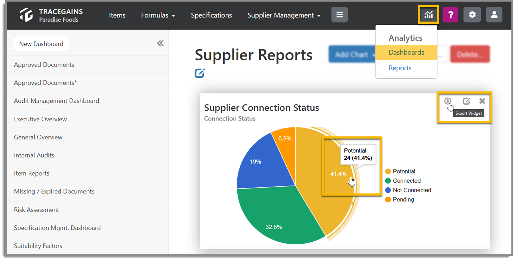The width and height of the screenshot is (513, 261).
Task: Open the Analytics chart icon in header
Action: click(x=429, y=15)
